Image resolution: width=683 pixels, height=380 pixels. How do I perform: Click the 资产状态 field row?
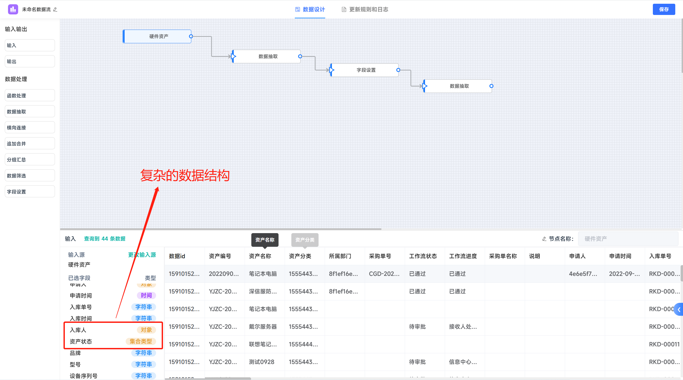[113, 342]
